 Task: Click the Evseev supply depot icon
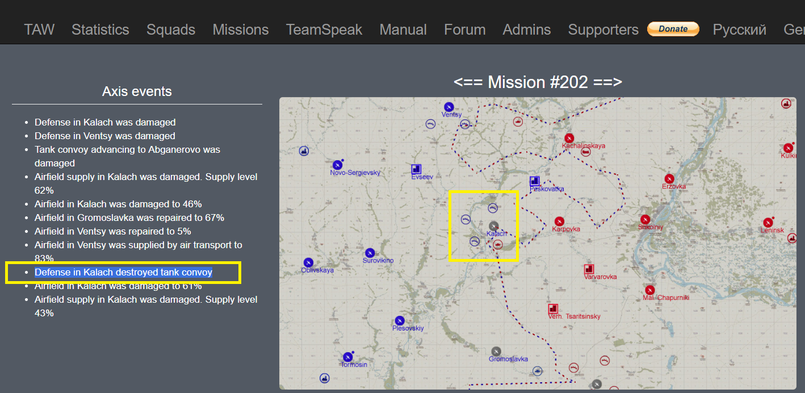[x=416, y=169]
